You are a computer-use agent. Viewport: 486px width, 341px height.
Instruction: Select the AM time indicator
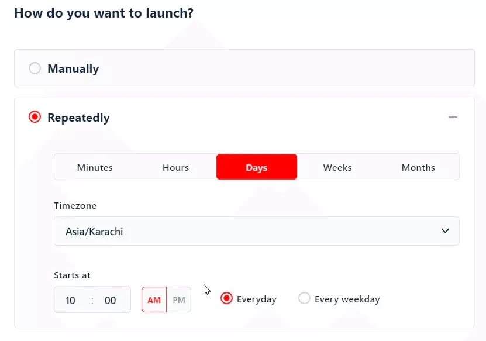point(153,299)
